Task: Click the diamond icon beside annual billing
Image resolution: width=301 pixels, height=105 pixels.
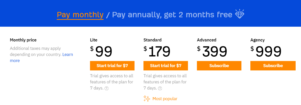Action: (240, 14)
